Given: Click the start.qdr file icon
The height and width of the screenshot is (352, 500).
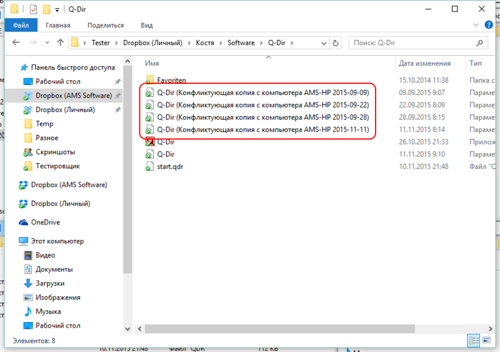Looking at the screenshot, I should point(149,166).
